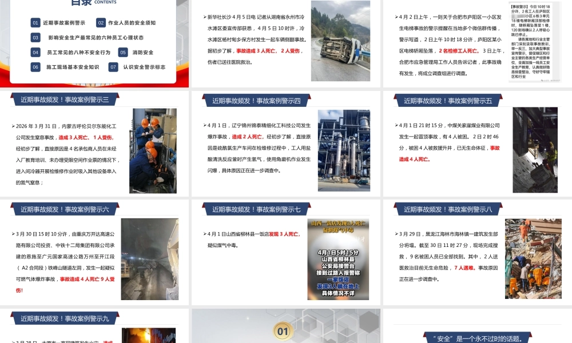Click the chemical plant towers photo
The image size is (572, 343).
tap(344, 150)
